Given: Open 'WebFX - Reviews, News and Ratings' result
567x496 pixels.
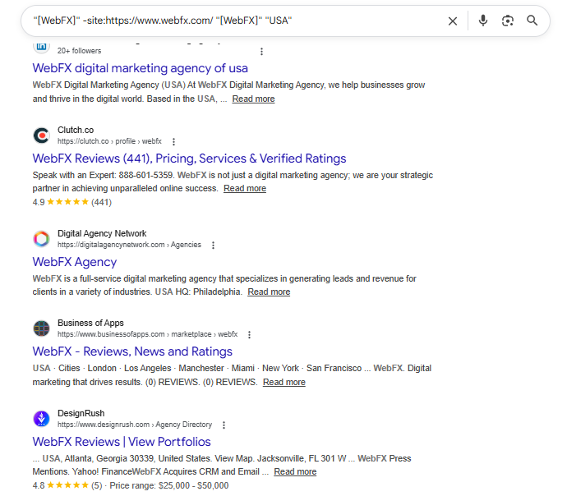Looking at the screenshot, I should click(132, 351).
